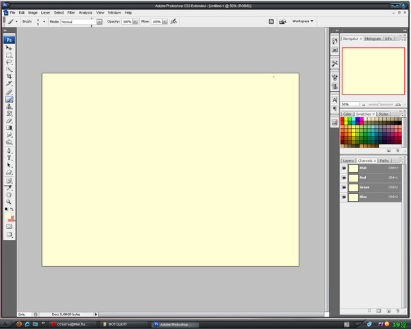The image size is (411, 329).
Task: Click the Navigator zoom slider
Action: [381, 104]
